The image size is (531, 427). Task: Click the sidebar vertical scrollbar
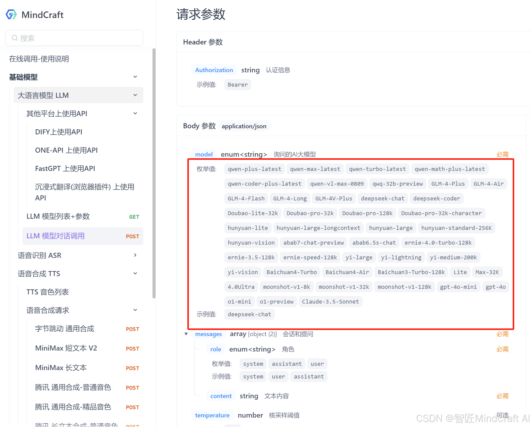click(154, 173)
